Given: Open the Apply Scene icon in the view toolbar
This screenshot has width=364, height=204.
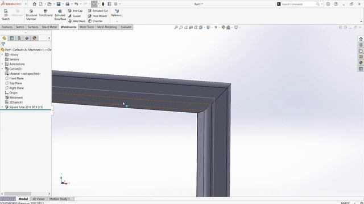Looking at the screenshot, I should click(229, 27).
